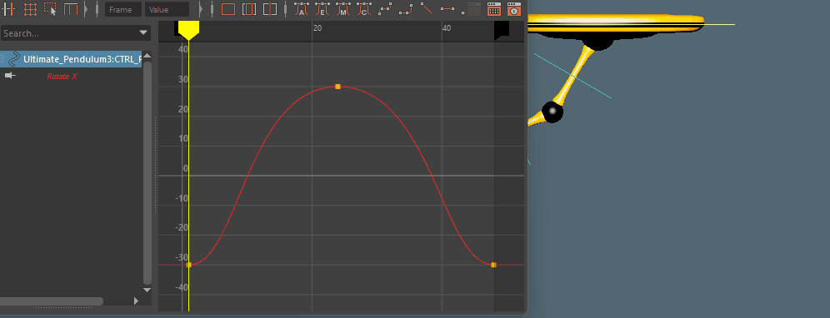Apply Clamped tangents icon (C)

[x=363, y=9]
